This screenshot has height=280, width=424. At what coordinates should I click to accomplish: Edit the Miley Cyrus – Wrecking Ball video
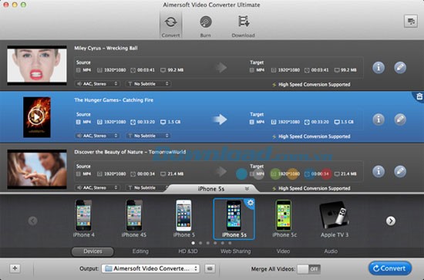tap(400, 67)
